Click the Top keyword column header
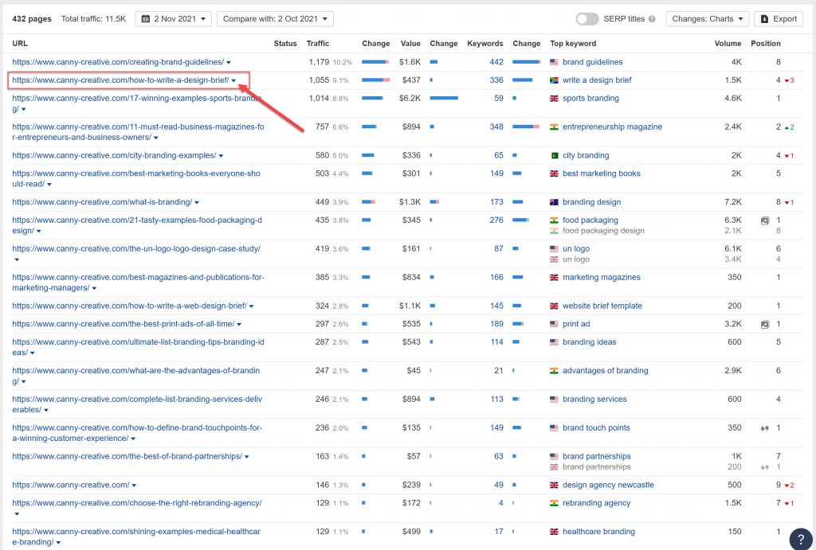 coord(573,44)
